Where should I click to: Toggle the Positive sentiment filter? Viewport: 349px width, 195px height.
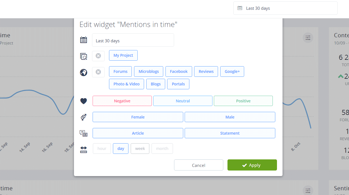pyautogui.click(x=243, y=101)
